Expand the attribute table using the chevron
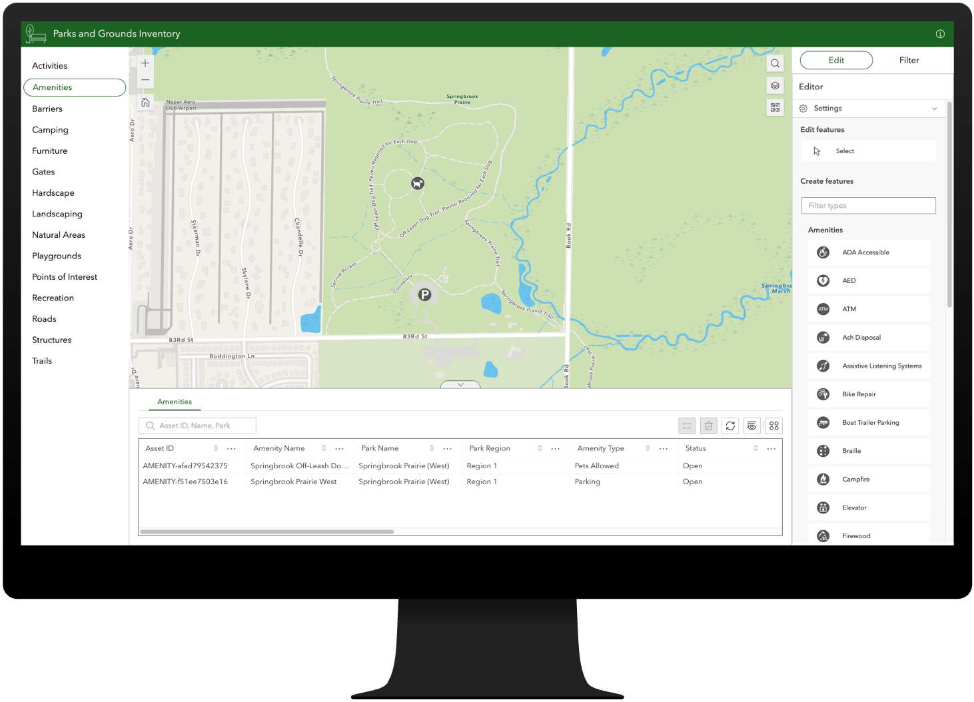The image size is (974, 702). click(x=460, y=384)
